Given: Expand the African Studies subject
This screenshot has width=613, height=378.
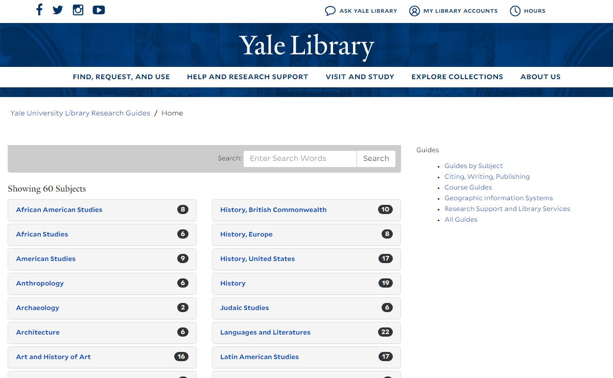Looking at the screenshot, I should pyautogui.click(x=102, y=234).
